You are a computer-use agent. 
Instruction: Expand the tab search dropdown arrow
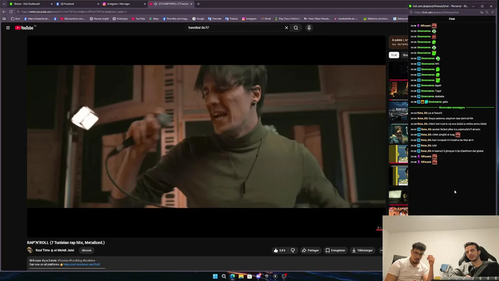tap(4, 4)
